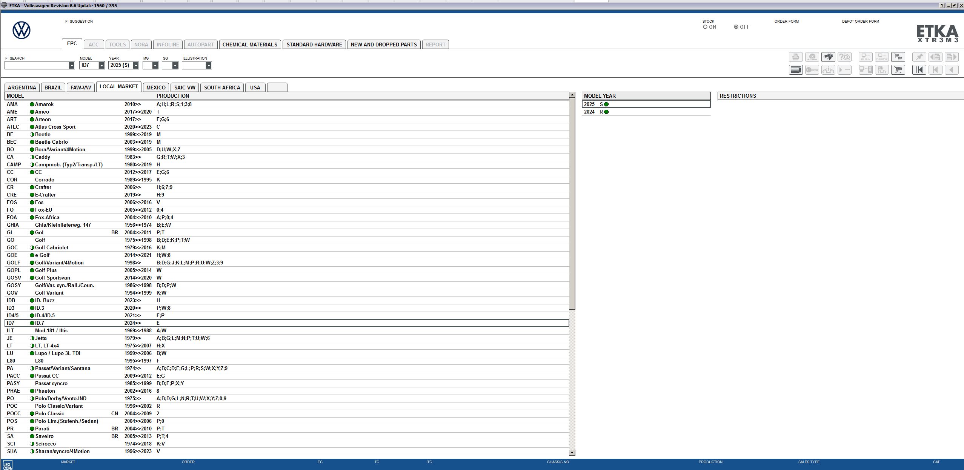Click the Volkswagen logo
964x470 pixels.
tap(21, 30)
